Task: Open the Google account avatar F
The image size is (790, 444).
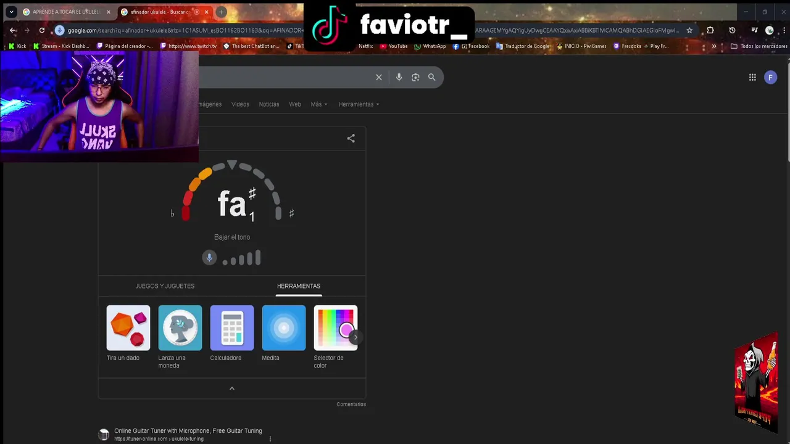Action: 770,77
